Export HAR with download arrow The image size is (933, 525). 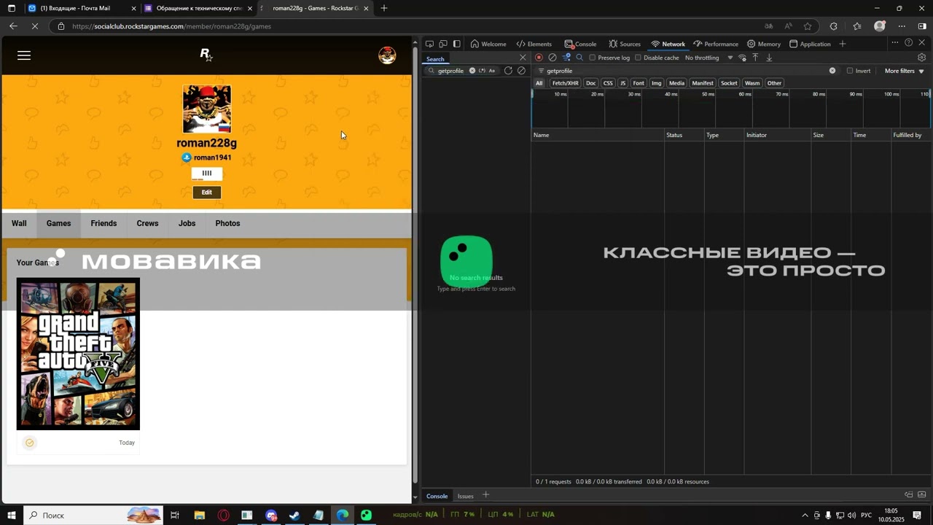point(769,58)
